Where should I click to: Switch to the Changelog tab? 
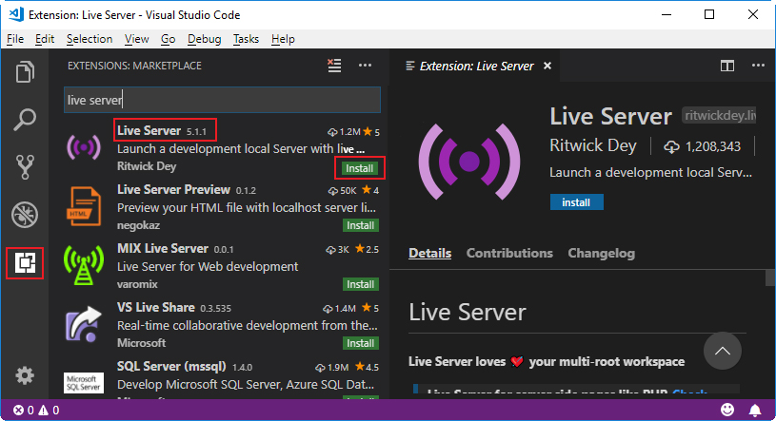602,253
